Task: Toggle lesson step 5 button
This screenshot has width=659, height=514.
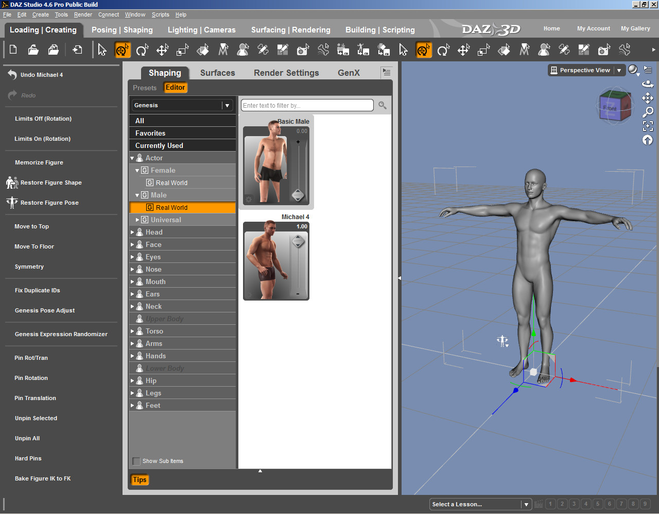Action: point(598,504)
